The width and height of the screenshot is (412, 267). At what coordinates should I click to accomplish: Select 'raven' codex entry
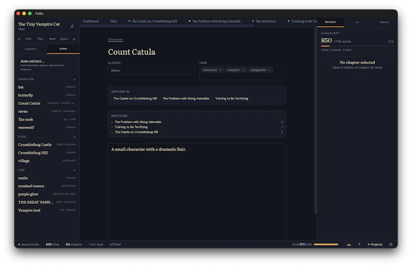47,111
